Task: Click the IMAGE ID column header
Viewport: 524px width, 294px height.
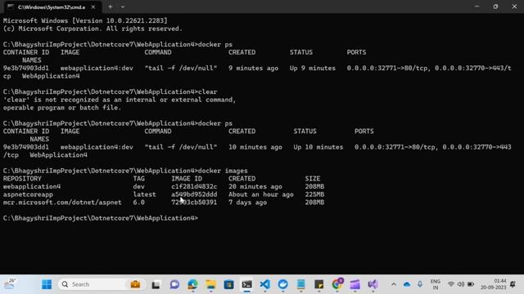Action: 187,179
